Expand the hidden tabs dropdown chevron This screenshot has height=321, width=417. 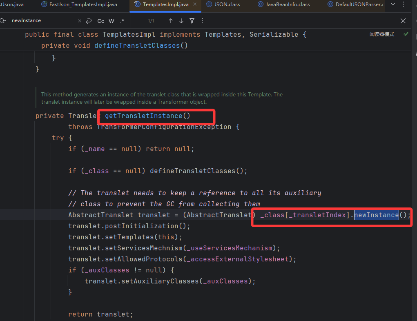pos(393,4)
